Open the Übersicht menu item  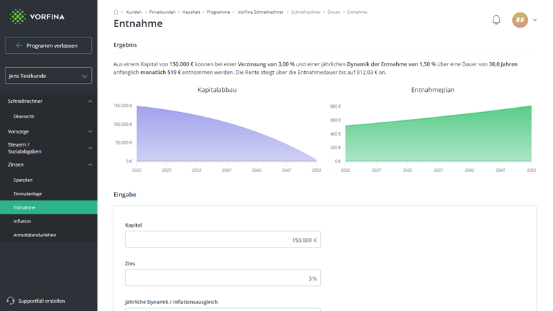[x=24, y=116]
